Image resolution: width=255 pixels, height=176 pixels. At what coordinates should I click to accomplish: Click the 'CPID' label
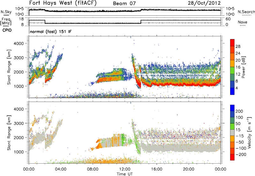7,30
